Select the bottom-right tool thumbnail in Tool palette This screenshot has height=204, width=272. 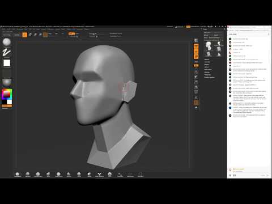click(x=219, y=54)
